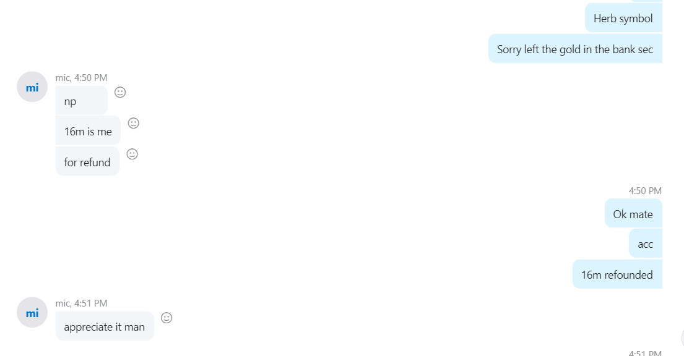This screenshot has height=356, width=684.
Task: Click the 'appreciate it man' message bubble
Action: click(x=105, y=326)
